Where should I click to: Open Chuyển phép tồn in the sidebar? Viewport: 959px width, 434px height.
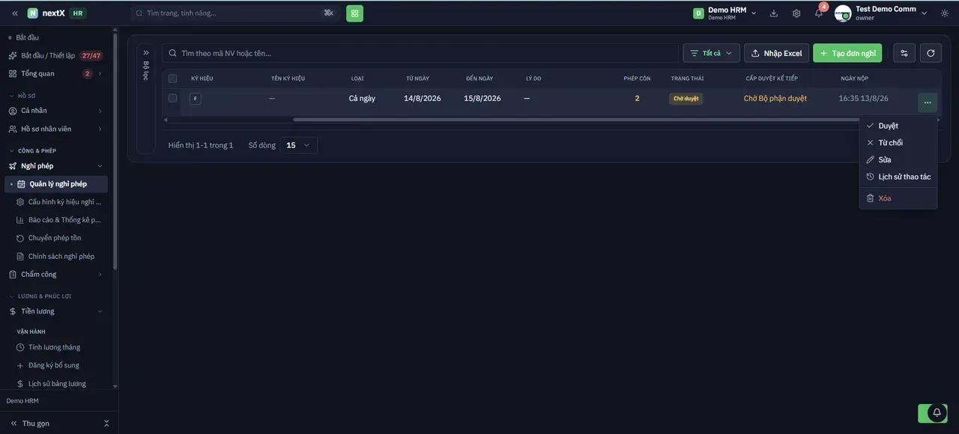pos(55,238)
